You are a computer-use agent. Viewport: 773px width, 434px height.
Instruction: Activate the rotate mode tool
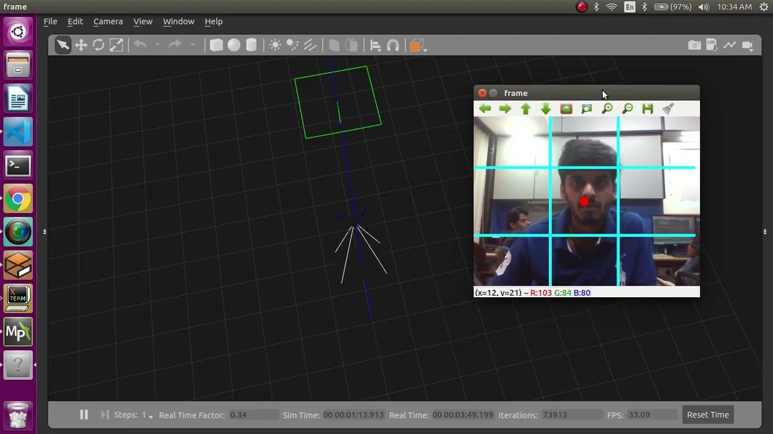pyautogui.click(x=98, y=45)
